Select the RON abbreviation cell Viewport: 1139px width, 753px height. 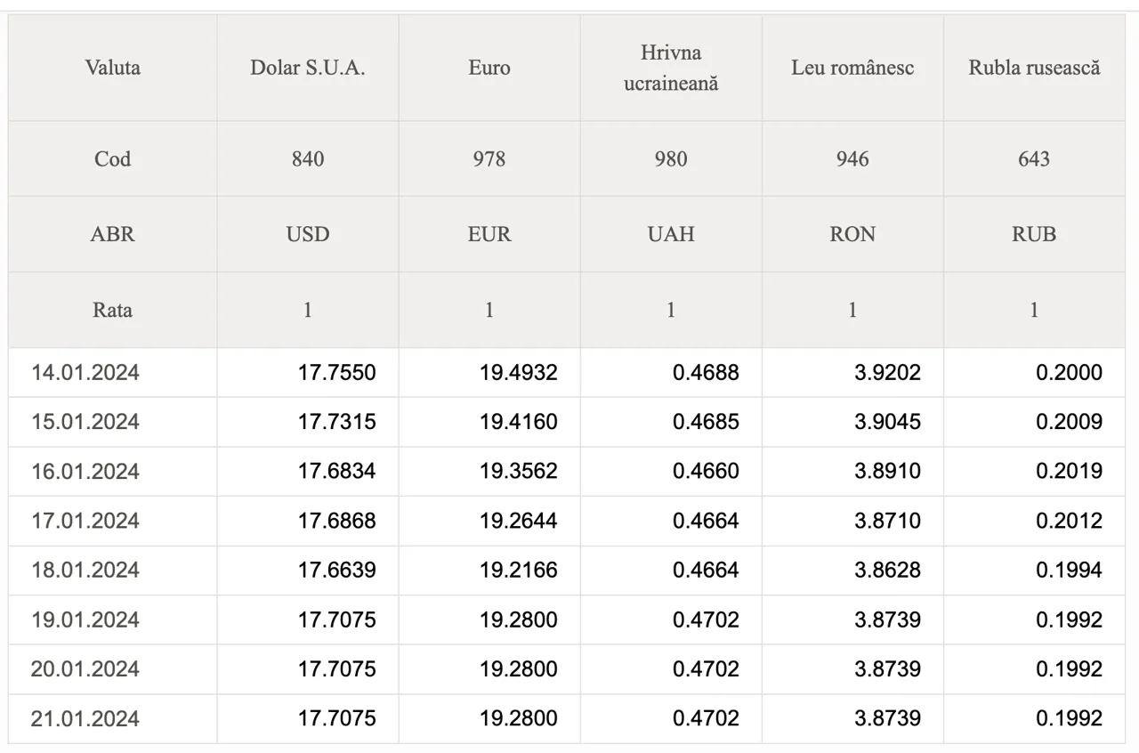tap(852, 234)
